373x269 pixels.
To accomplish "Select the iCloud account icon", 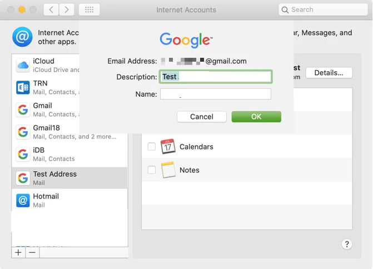I will click(x=23, y=65).
